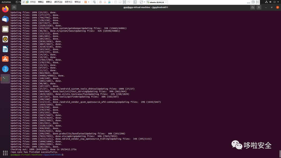Click the VMware pin toolbar icon
Image resolution: width=281 pixels, height=158 pixels.
click(x=23, y=2)
